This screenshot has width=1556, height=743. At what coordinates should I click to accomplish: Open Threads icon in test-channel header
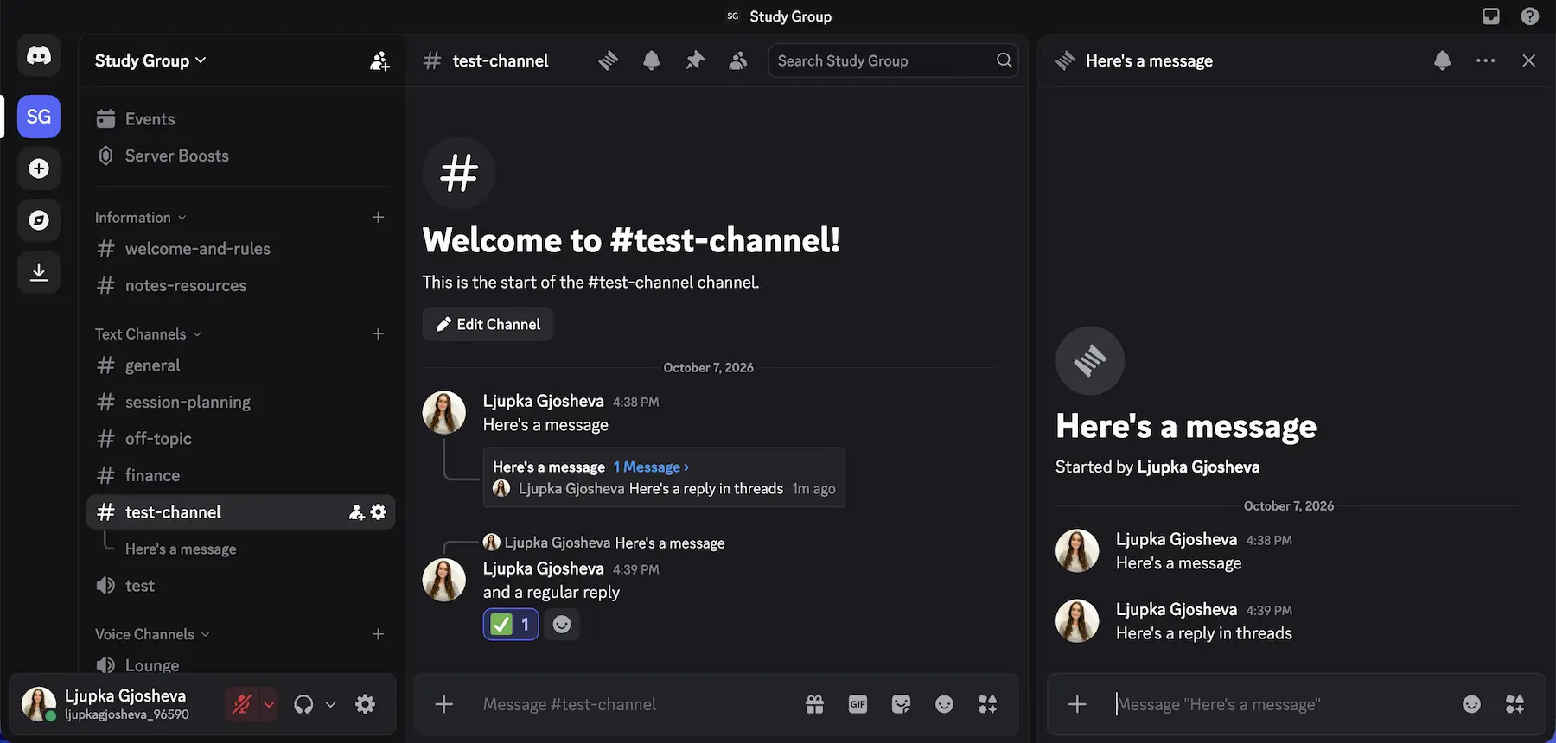609,60
